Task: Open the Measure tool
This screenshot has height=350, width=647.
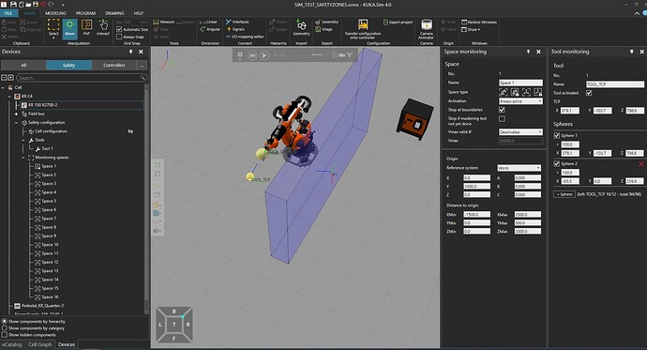Action: (x=164, y=22)
